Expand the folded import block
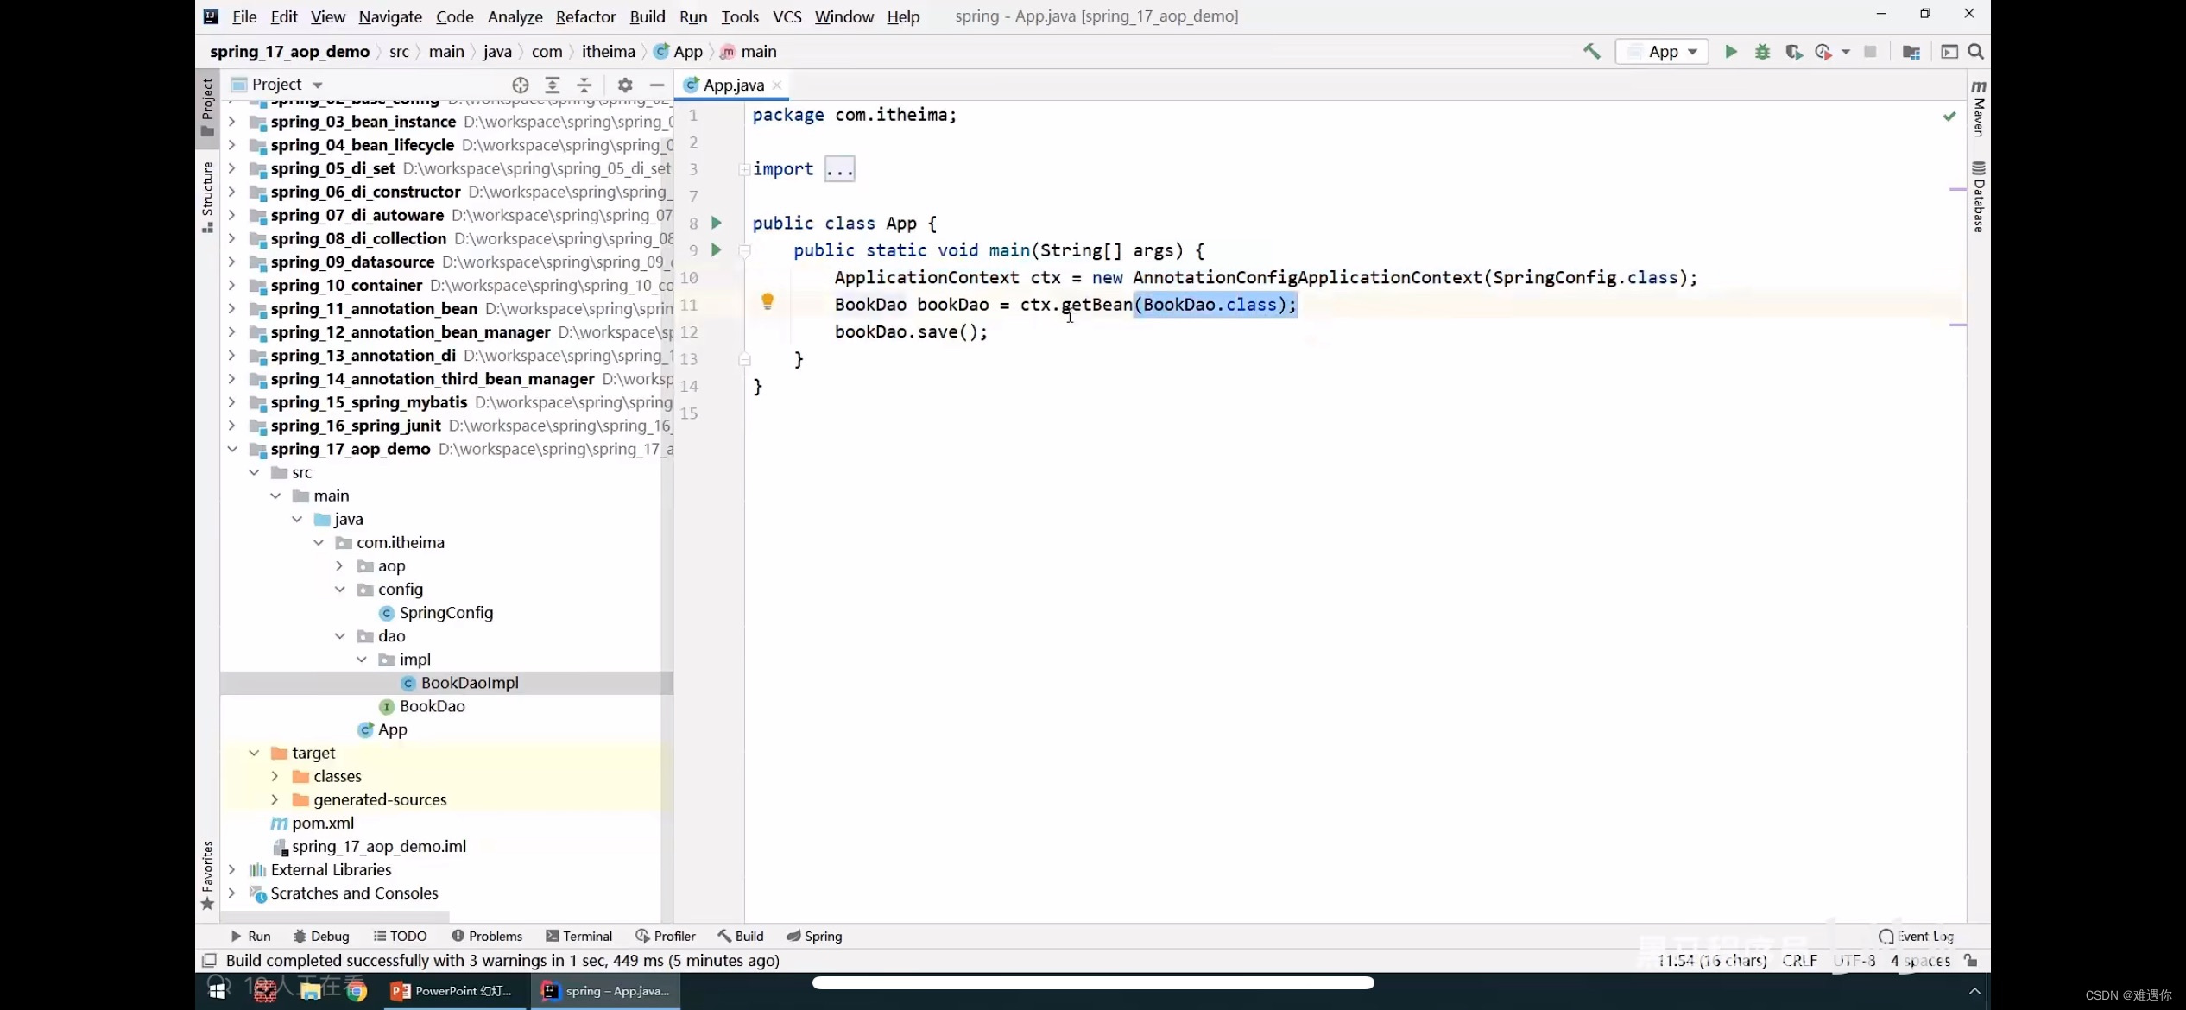This screenshot has width=2186, height=1010. [x=839, y=169]
